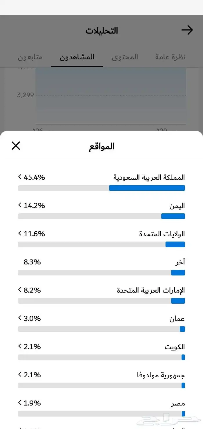Screen dimensions: 203x429
Task: Close the المواقع locations sheet
Action: pyautogui.click(x=16, y=146)
